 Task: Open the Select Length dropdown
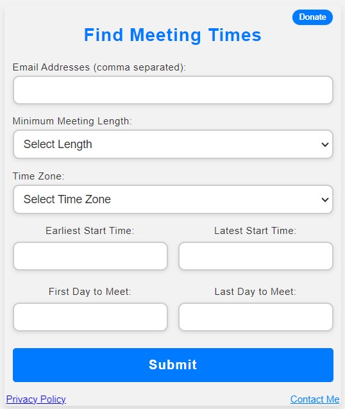point(173,144)
